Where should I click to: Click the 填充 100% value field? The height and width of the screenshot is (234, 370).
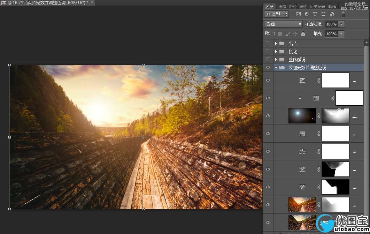(332, 34)
